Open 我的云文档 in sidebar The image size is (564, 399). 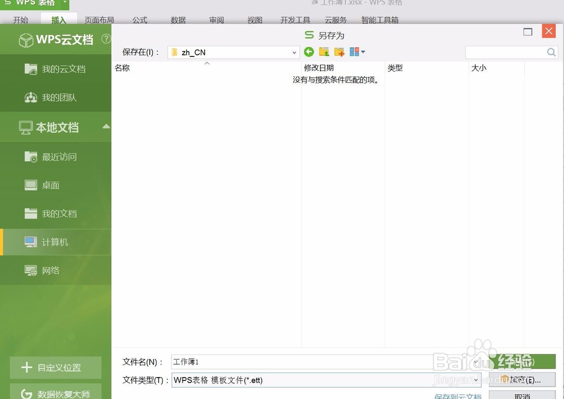(x=56, y=69)
